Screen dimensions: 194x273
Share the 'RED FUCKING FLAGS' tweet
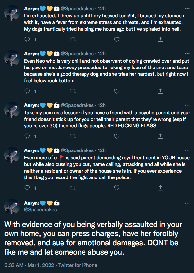160,136
